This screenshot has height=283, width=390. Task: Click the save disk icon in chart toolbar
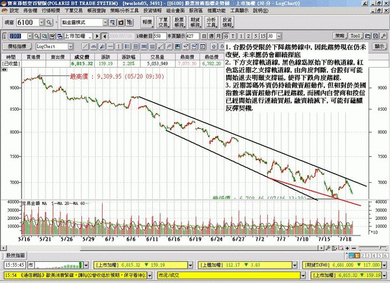(x=376, y=36)
